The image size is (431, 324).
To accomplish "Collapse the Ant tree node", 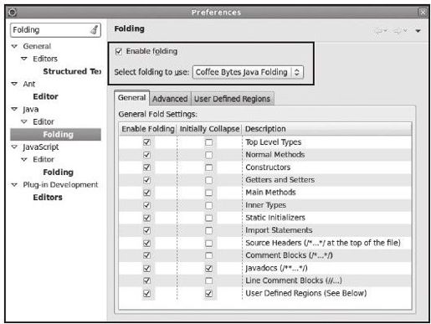I will tap(14, 84).
